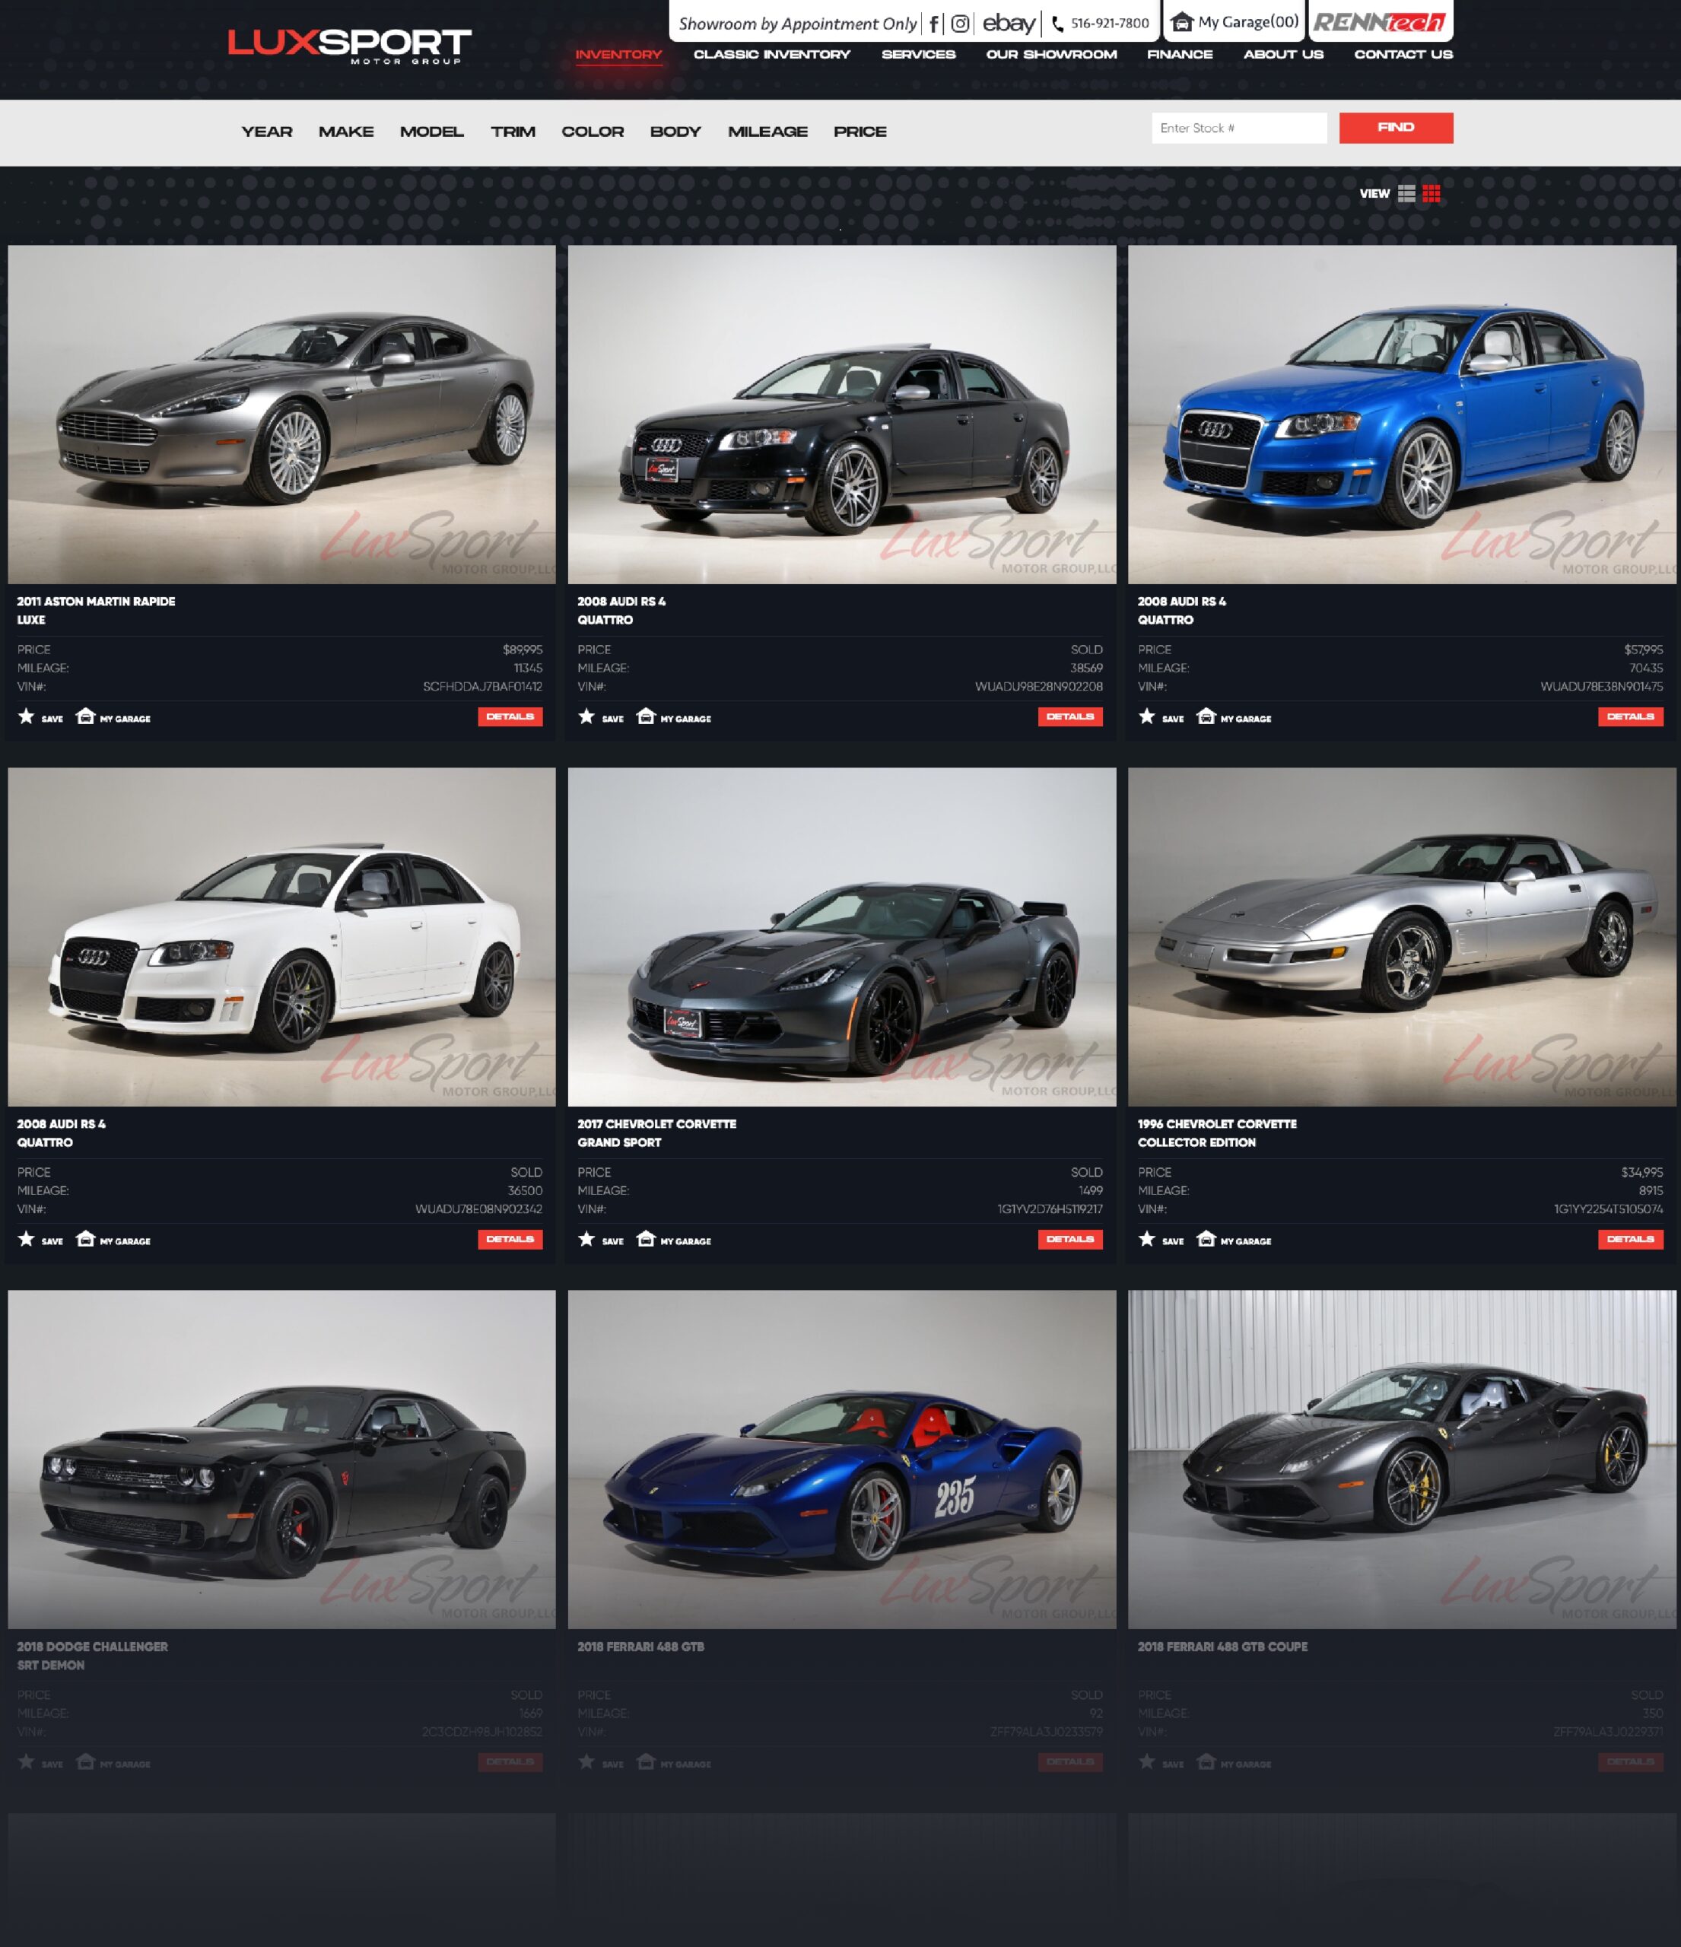Image resolution: width=1681 pixels, height=1947 pixels.
Task: Open the TRIM filter dropdown
Action: tap(513, 132)
